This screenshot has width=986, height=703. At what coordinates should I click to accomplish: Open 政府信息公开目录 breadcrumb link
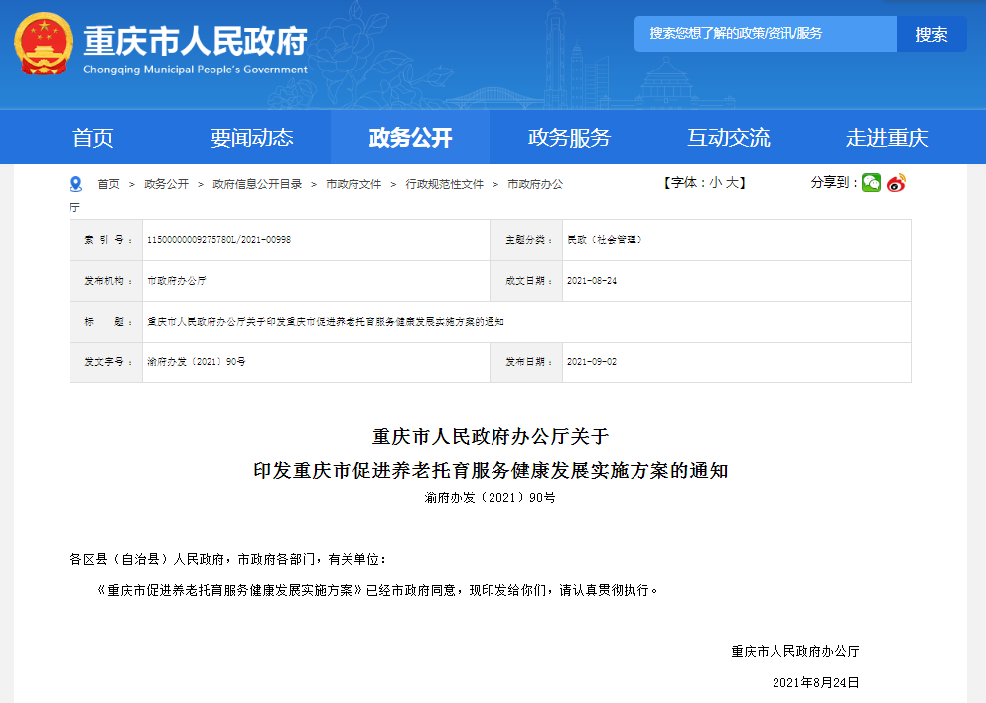click(256, 184)
